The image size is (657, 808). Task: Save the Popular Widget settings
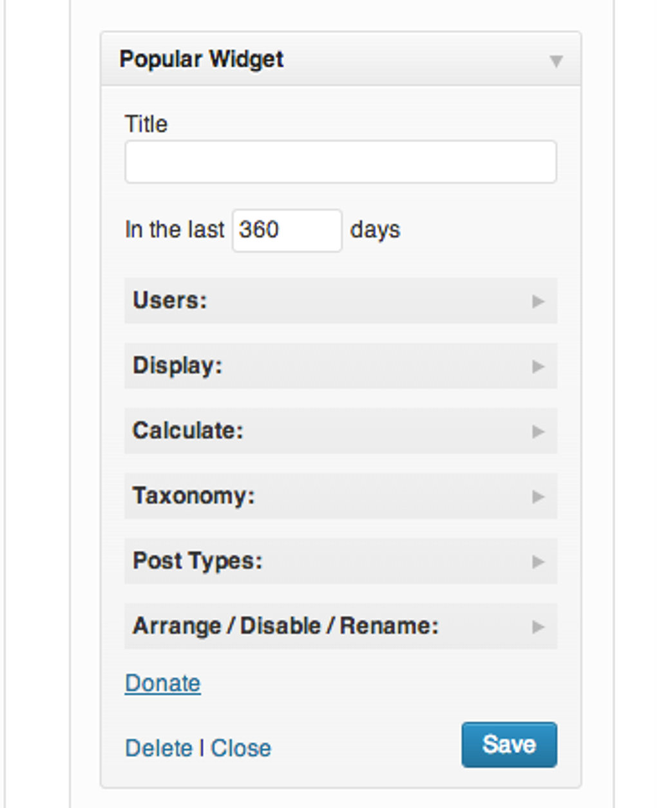(x=508, y=744)
